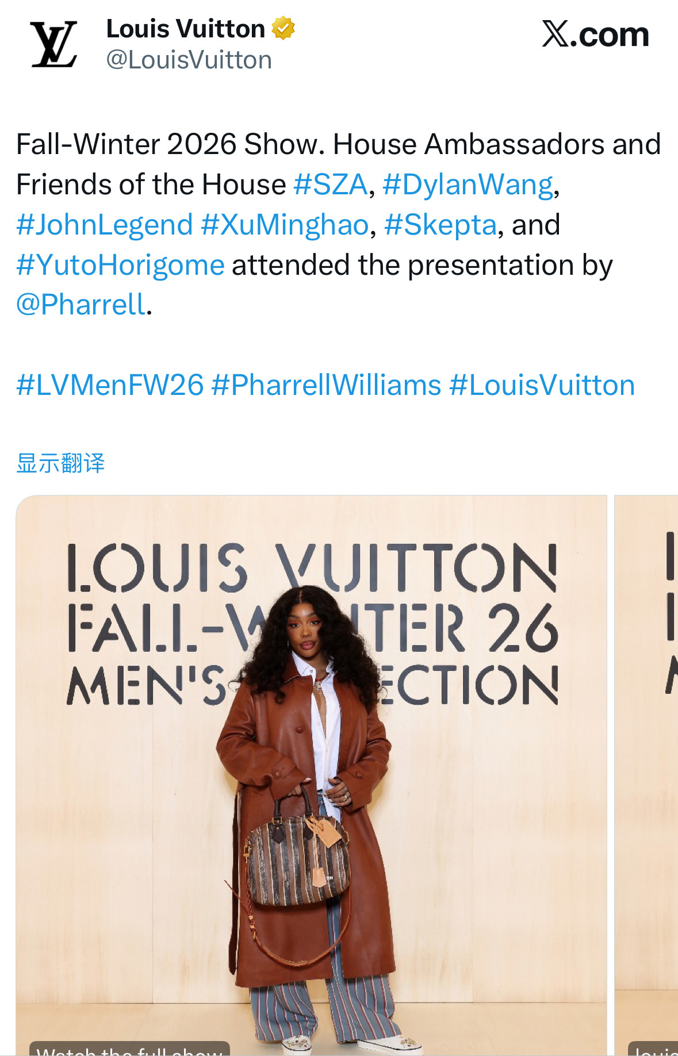
Task: Select the #LouisVuitton hashtag
Action: click(542, 385)
